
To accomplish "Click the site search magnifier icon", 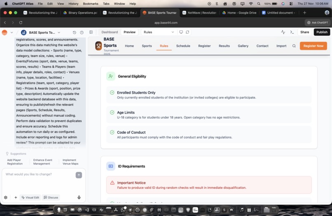I will tap(294, 46).
